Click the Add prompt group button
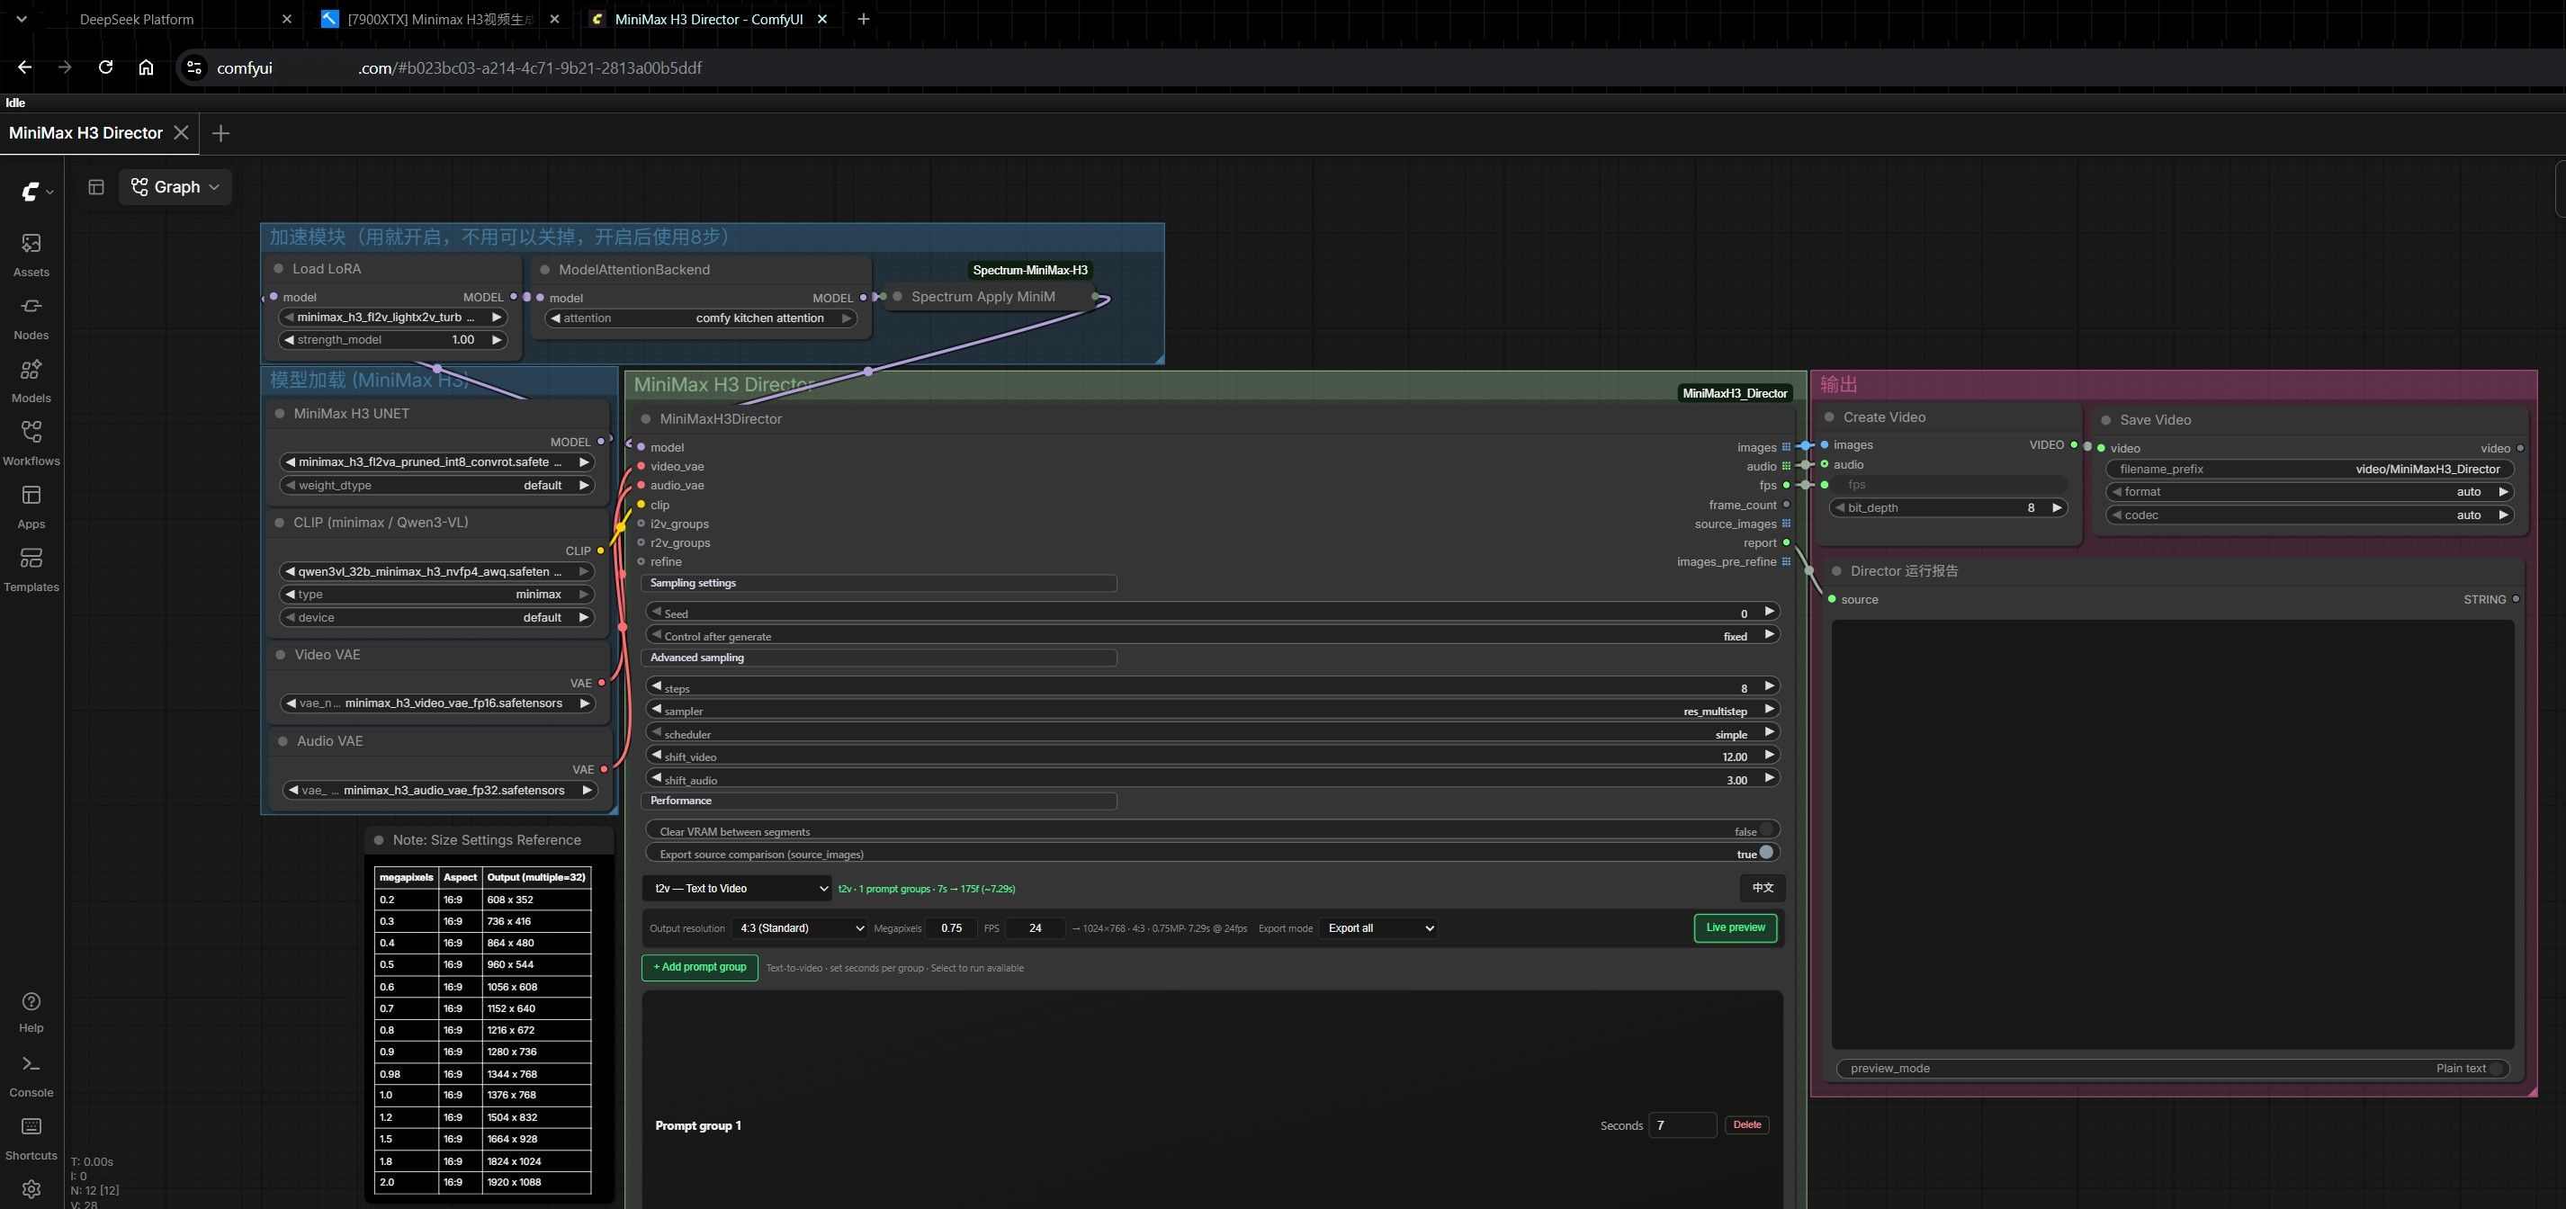Image resolution: width=2566 pixels, height=1209 pixels. [699, 967]
